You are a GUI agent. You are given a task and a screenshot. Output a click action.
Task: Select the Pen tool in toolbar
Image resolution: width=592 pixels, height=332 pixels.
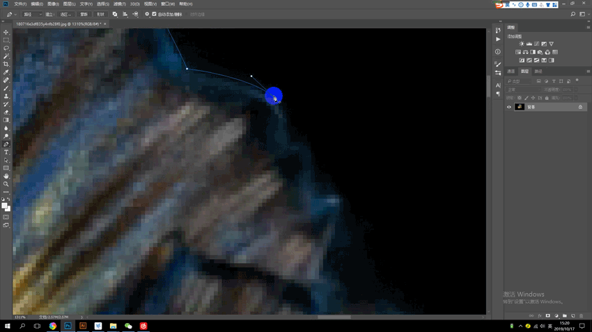pos(6,144)
